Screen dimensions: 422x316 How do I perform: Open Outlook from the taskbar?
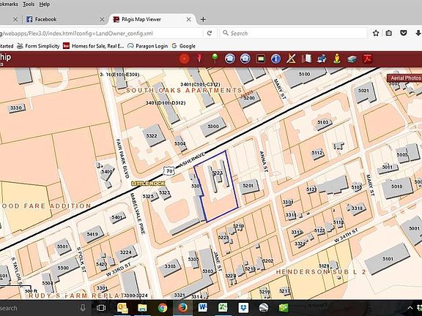pyautogui.click(x=122, y=308)
